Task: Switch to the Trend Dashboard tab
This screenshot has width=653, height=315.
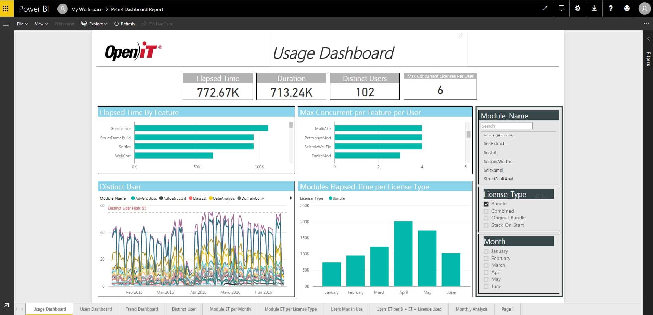Action: (x=142, y=309)
